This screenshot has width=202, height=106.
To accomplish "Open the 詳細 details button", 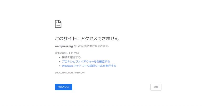I will click(x=156, y=87).
